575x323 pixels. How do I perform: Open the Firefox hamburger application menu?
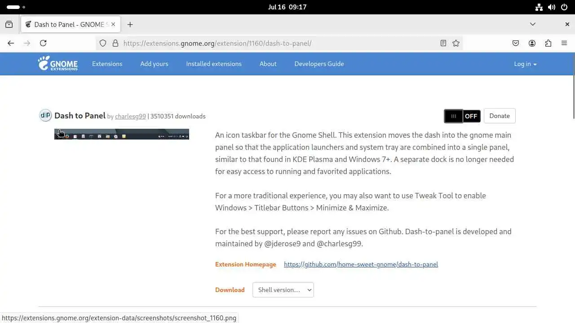(x=564, y=43)
